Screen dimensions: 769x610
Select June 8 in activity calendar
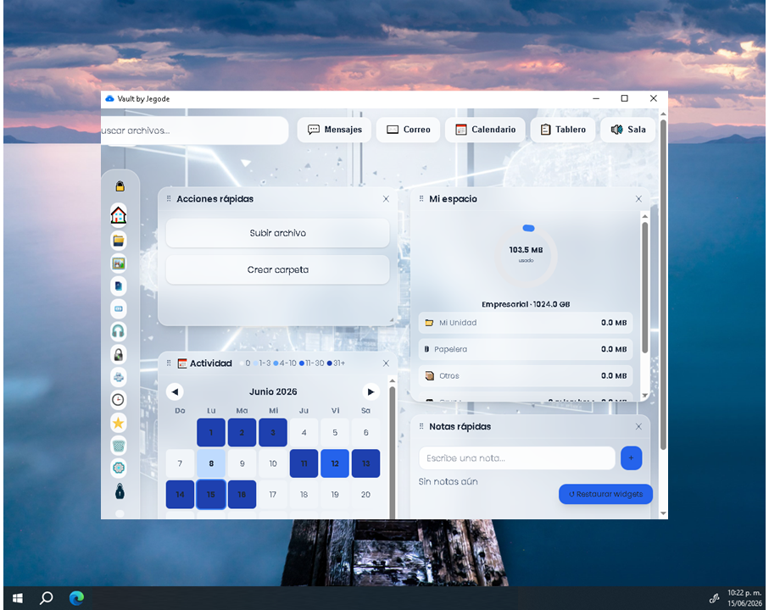(x=211, y=463)
